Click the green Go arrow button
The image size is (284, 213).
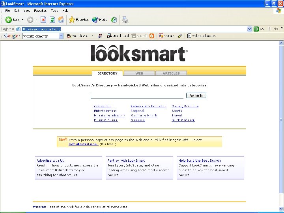tap(256, 29)
